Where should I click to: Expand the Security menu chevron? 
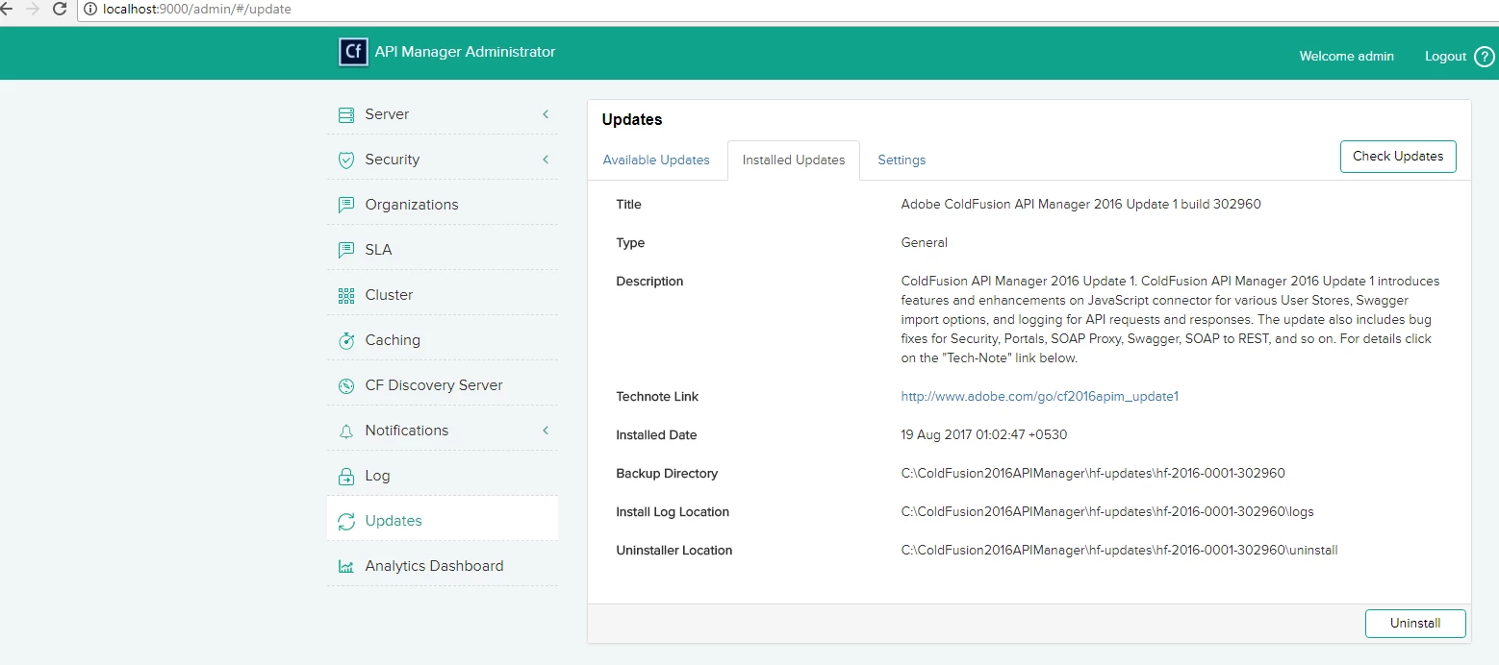pos(546,160)
